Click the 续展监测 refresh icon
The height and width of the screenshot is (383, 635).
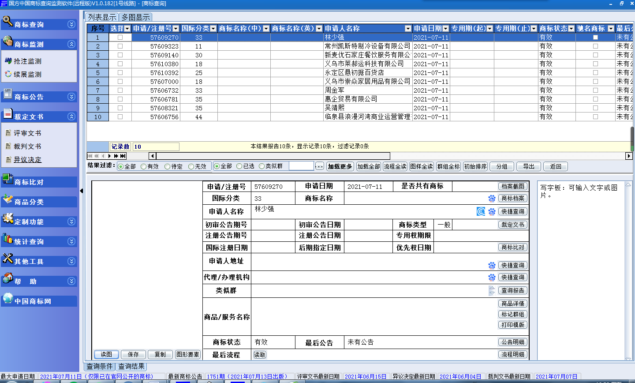(8, 74)
